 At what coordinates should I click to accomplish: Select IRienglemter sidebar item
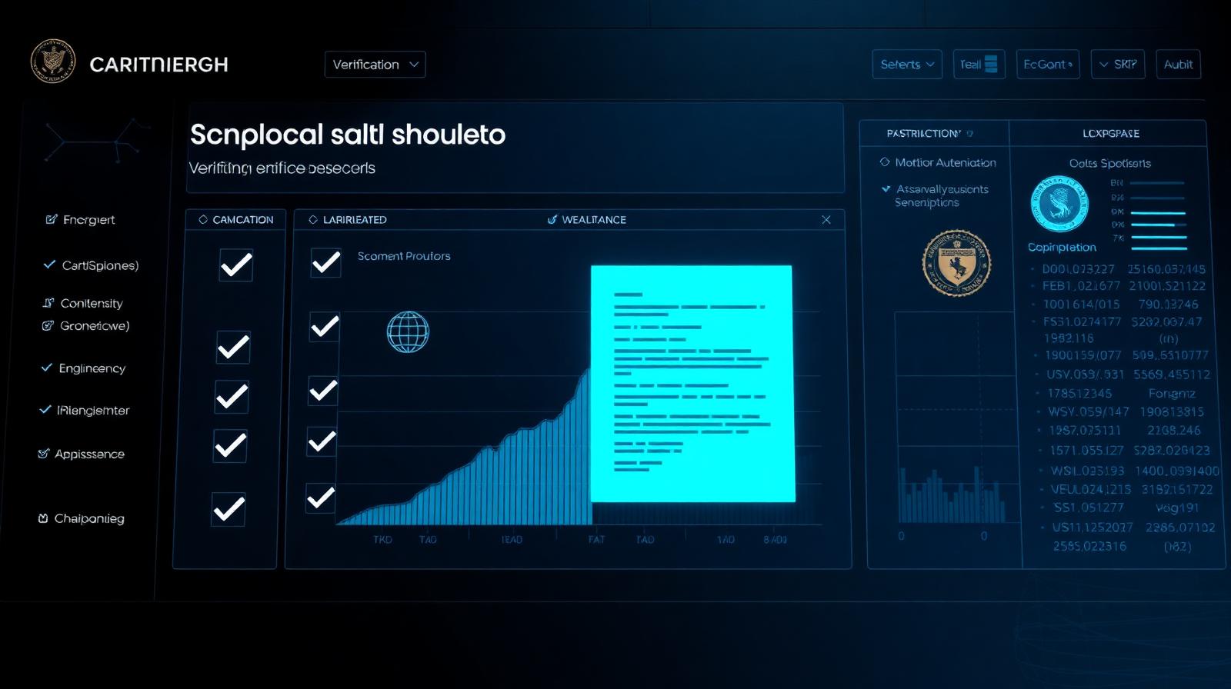85,411
